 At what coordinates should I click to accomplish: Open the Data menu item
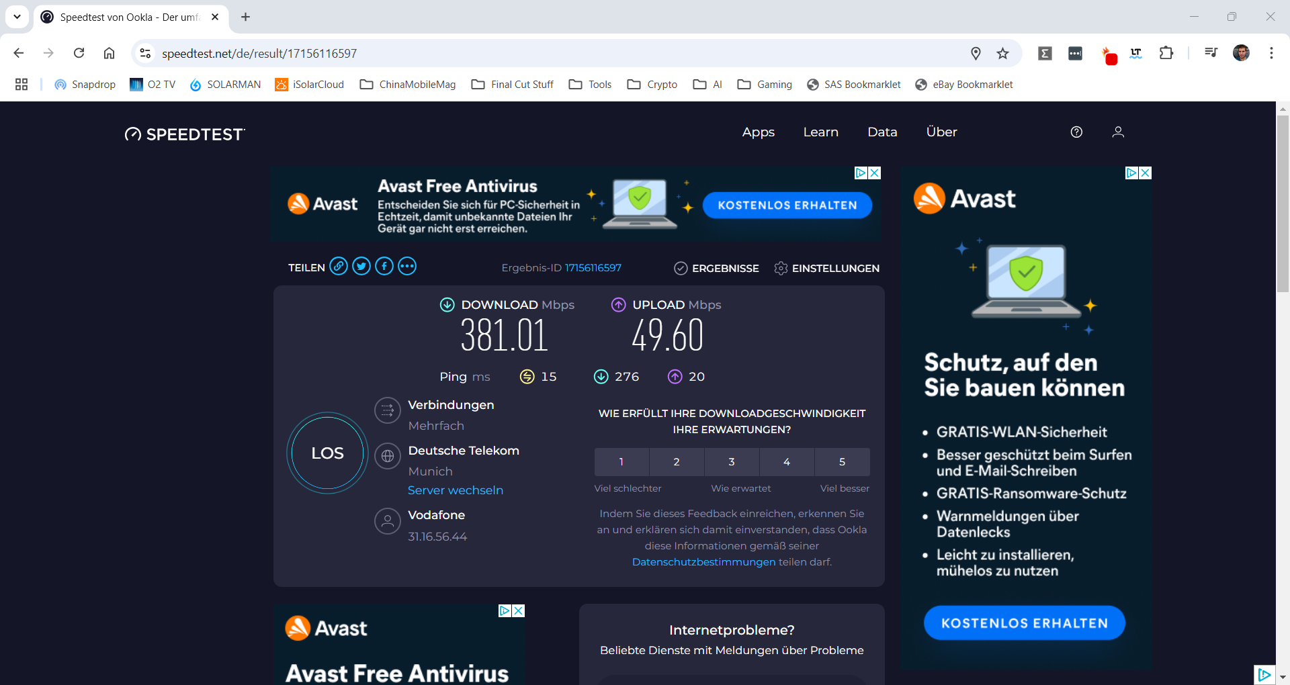pyautogui.click(x=882, y=132)
